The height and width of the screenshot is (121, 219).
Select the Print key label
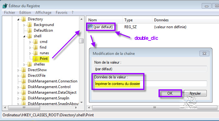point(44,59)
